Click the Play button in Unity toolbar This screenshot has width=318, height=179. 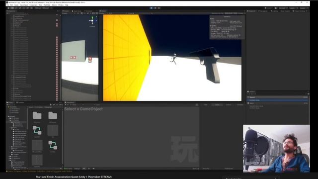(151, 8)
